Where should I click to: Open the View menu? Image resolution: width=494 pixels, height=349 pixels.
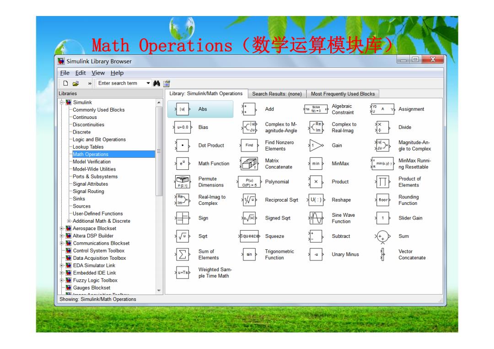click(x=98, y=73)
